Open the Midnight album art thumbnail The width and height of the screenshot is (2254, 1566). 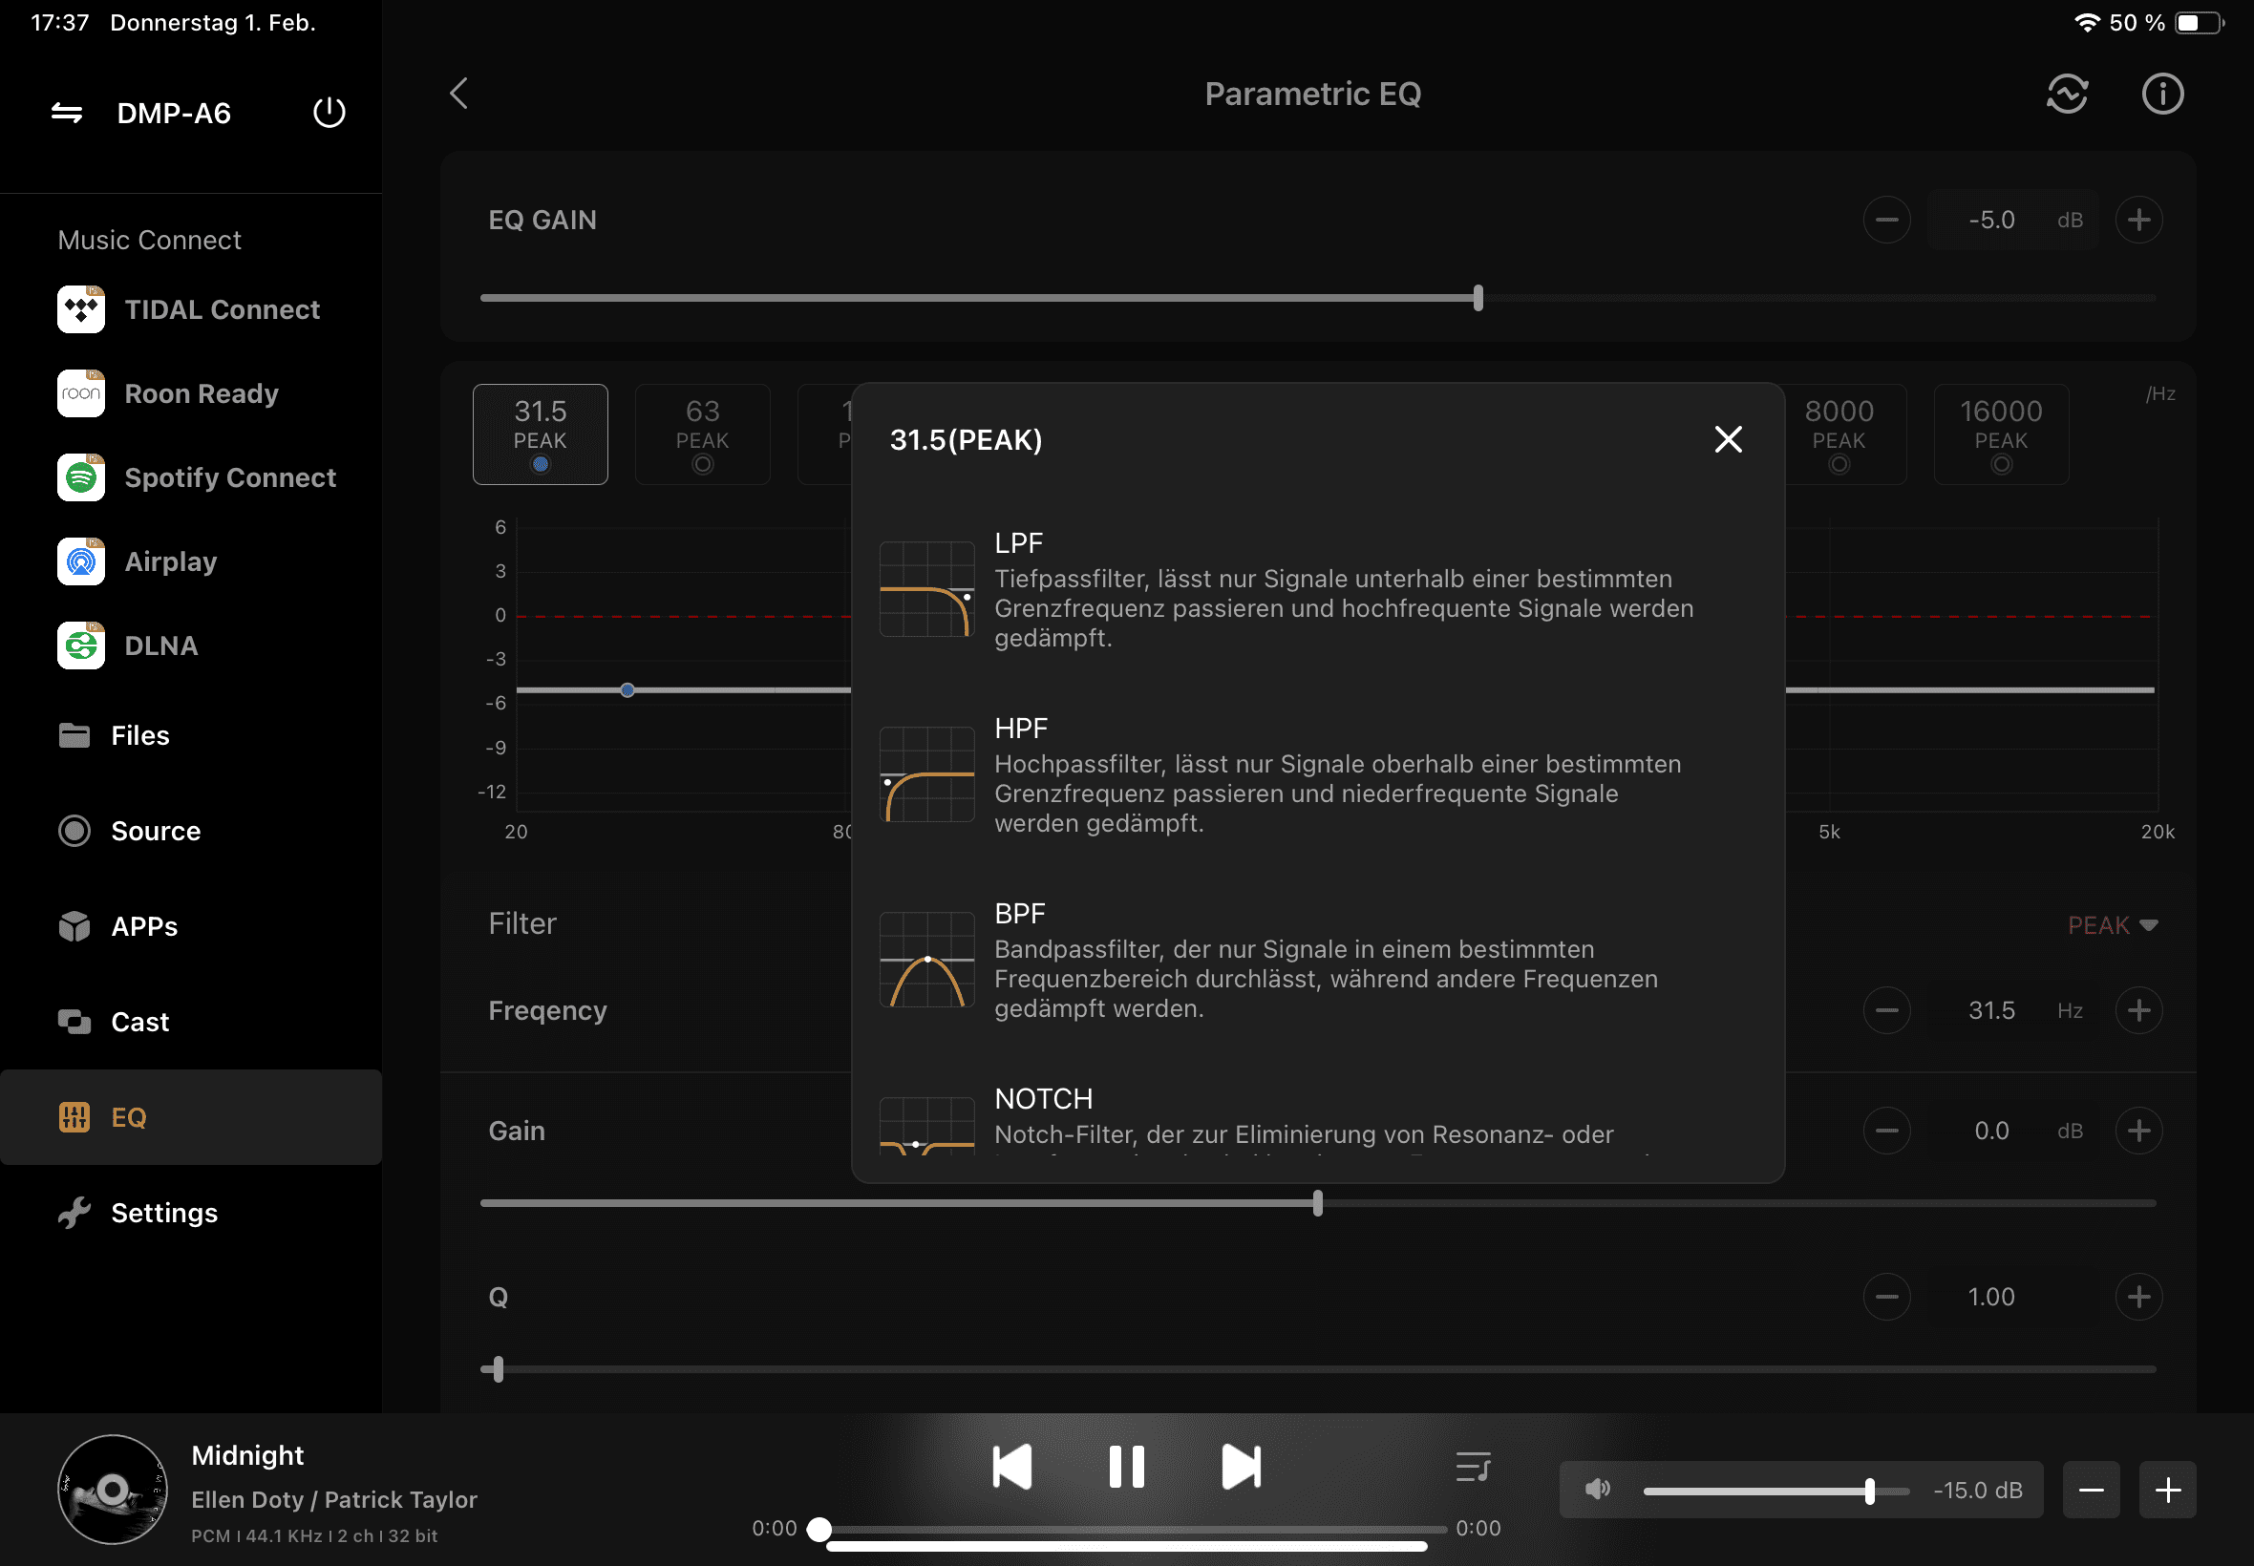(113, 1490)
